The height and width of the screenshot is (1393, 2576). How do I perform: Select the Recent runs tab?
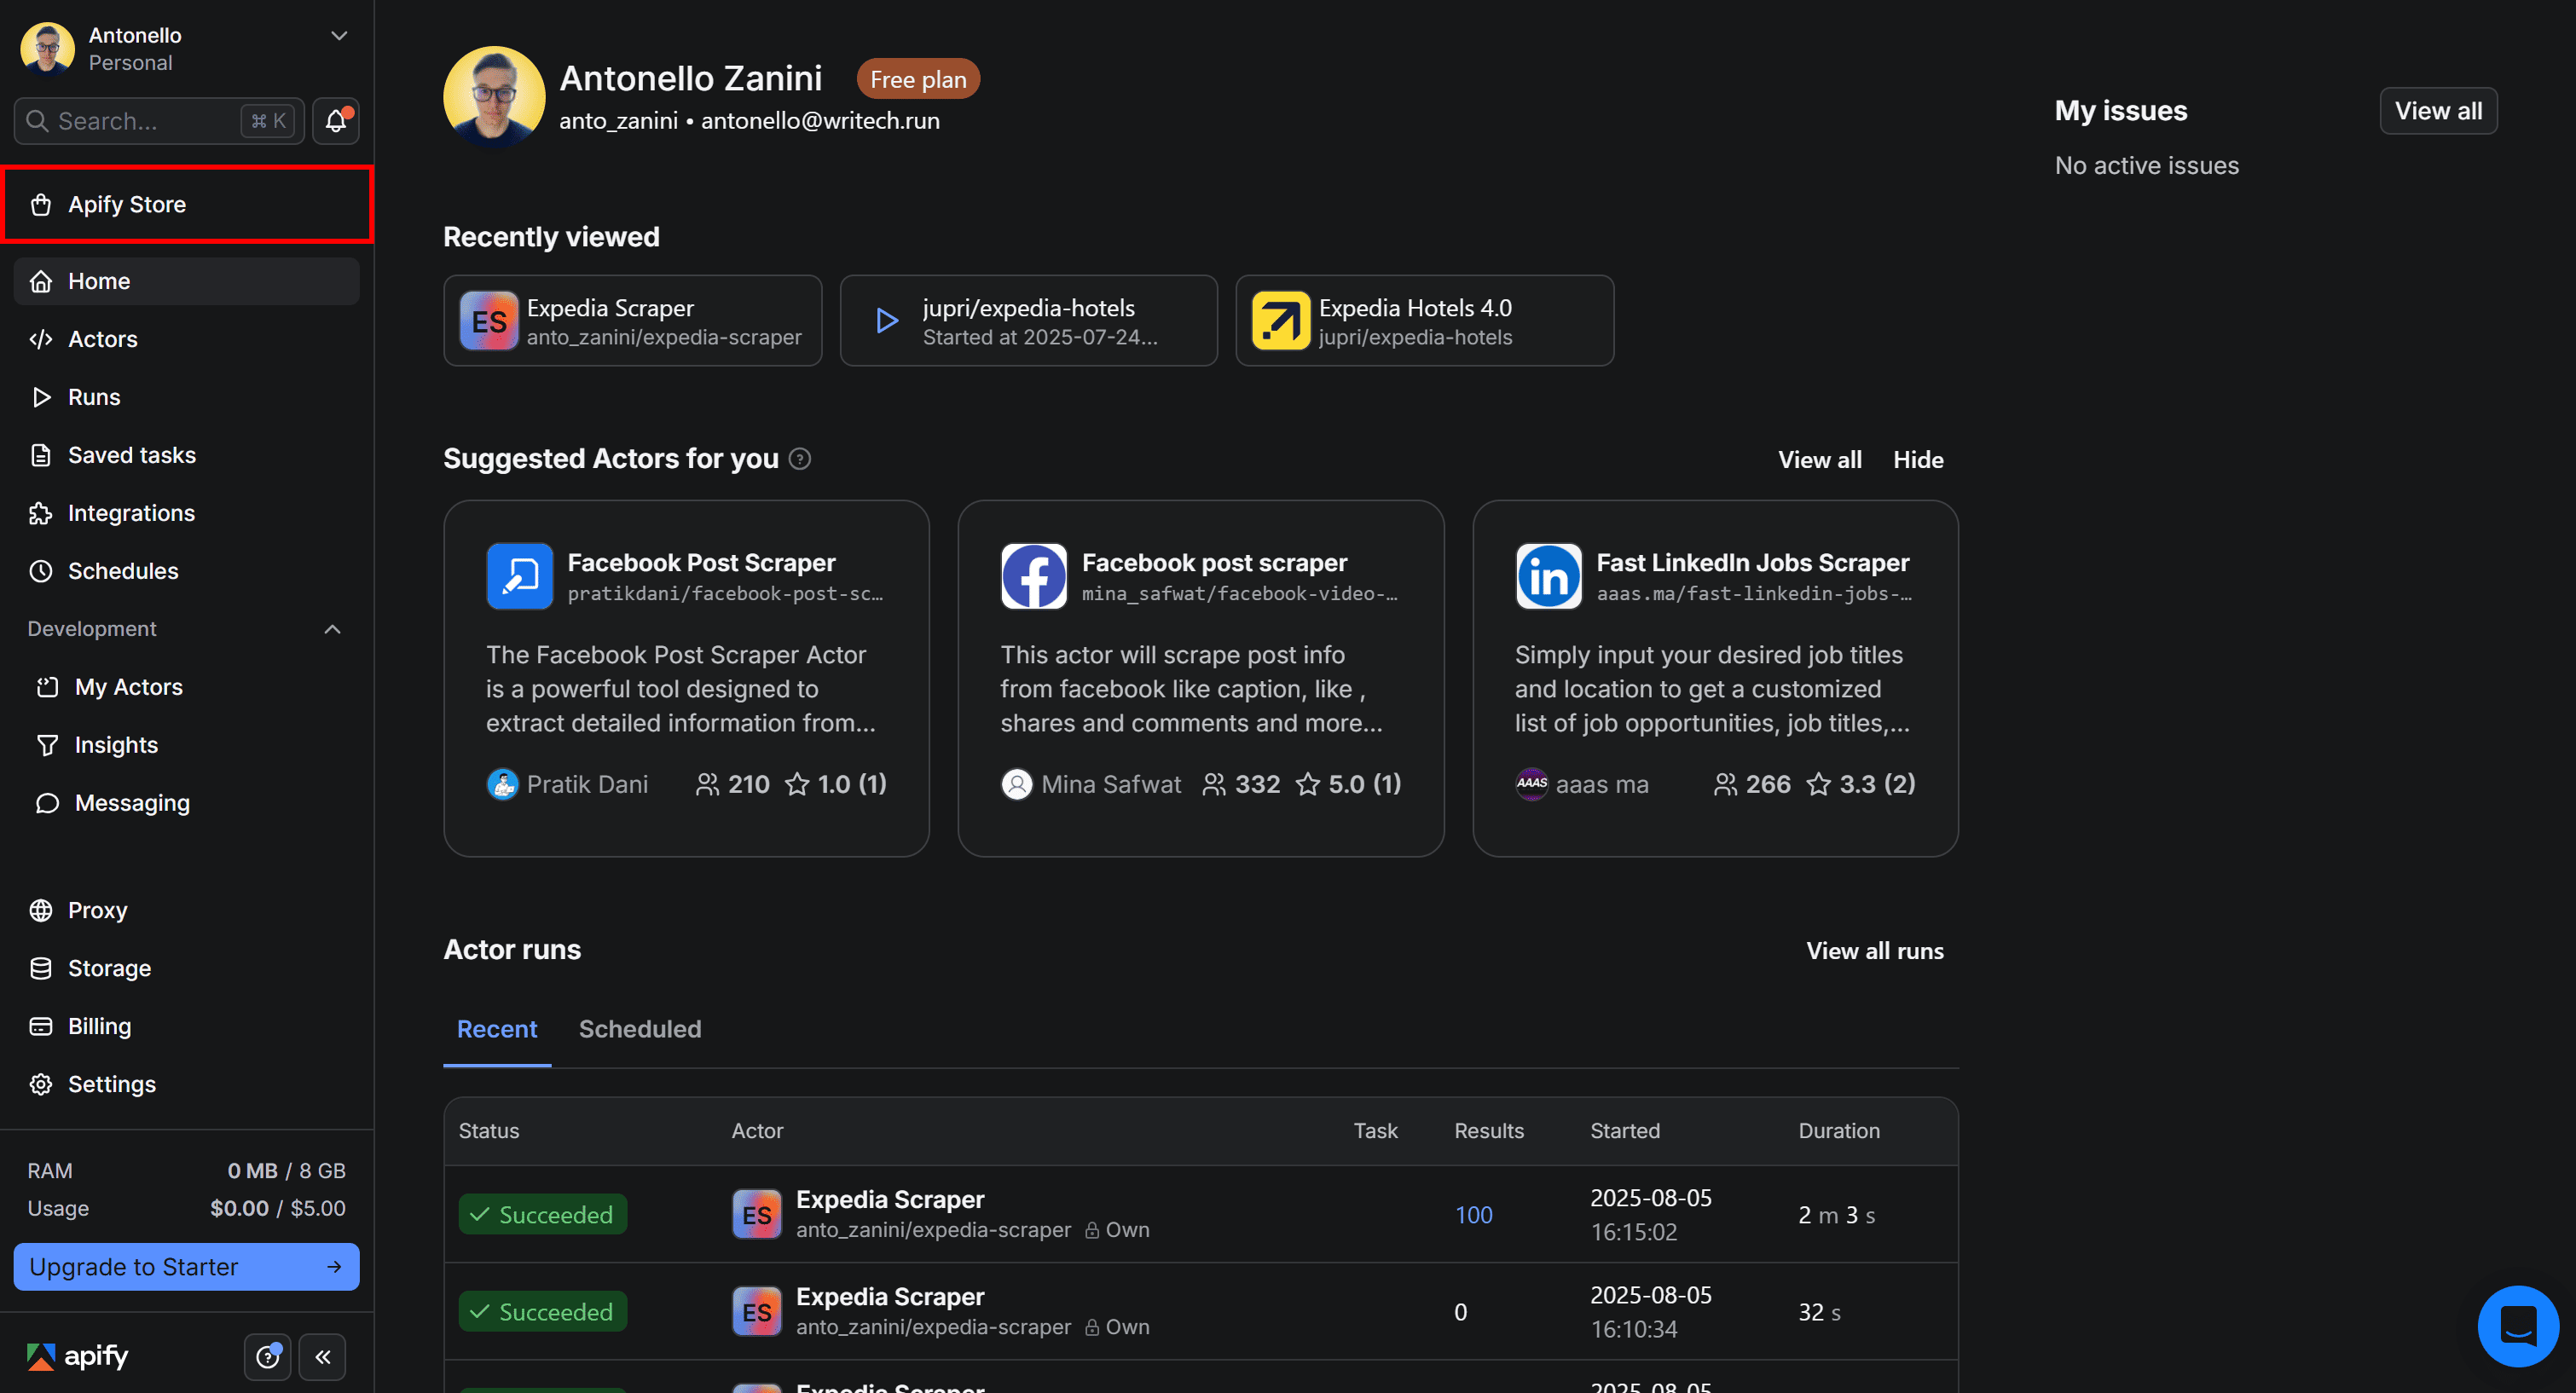pyautogui.click(x=497, y=1029)
